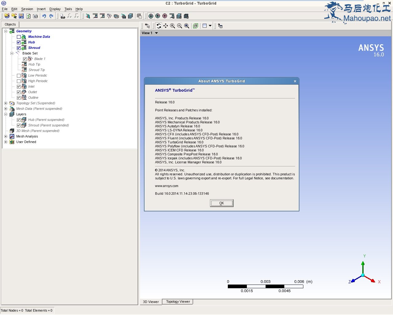
Task: Select the Hub Tip tree item
Action: tap(34, 65)
